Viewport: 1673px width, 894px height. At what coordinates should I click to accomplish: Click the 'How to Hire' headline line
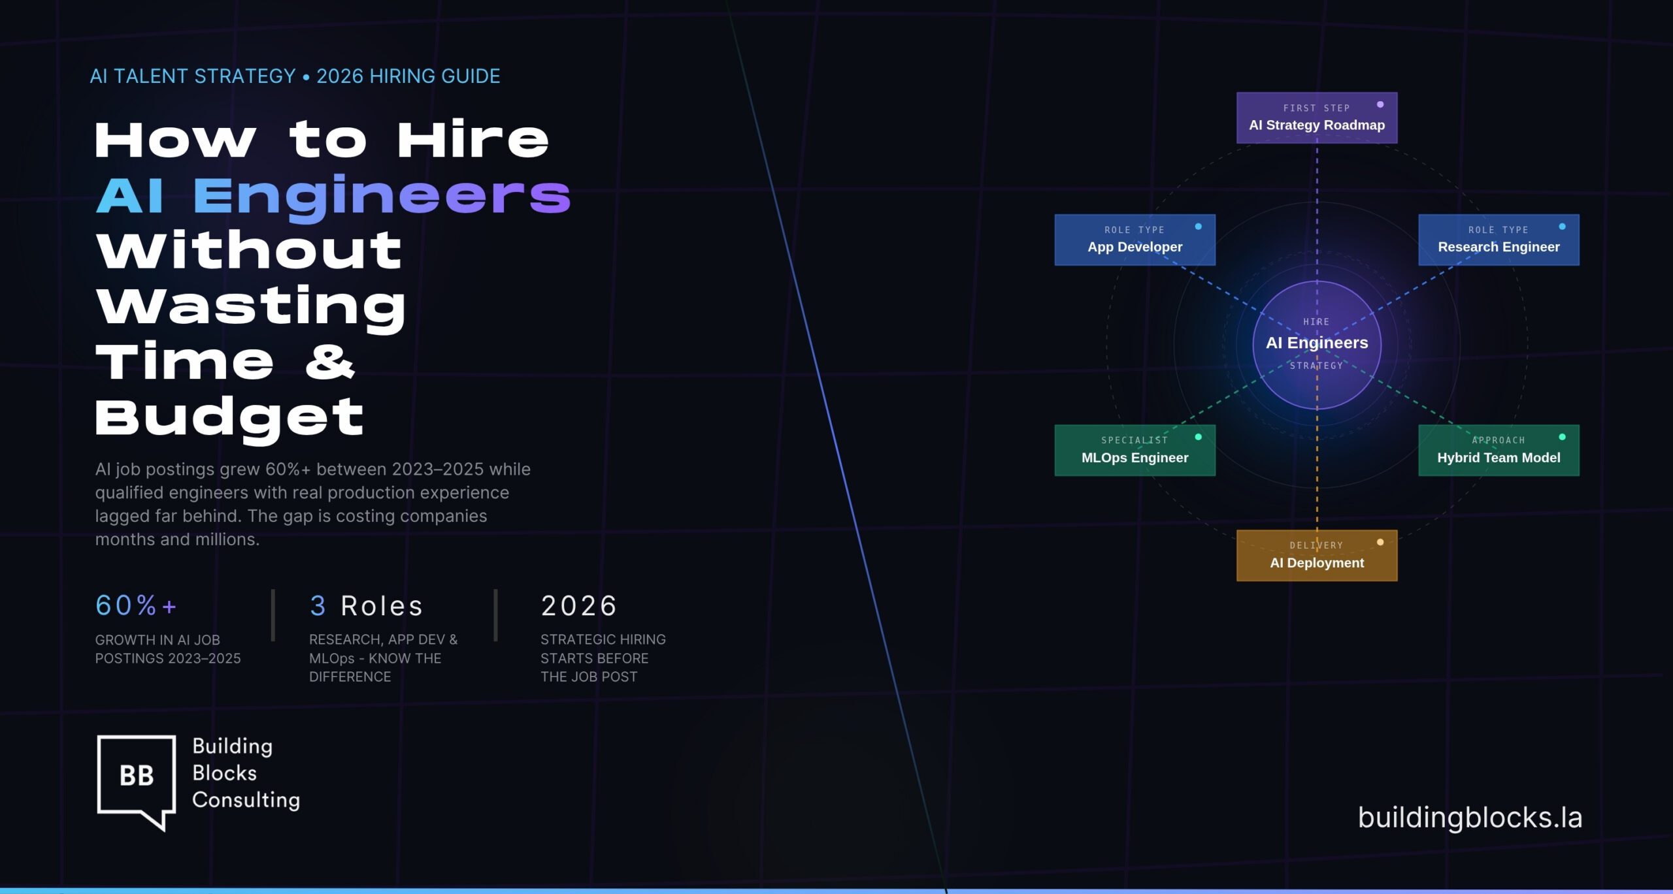coord(322,140)
